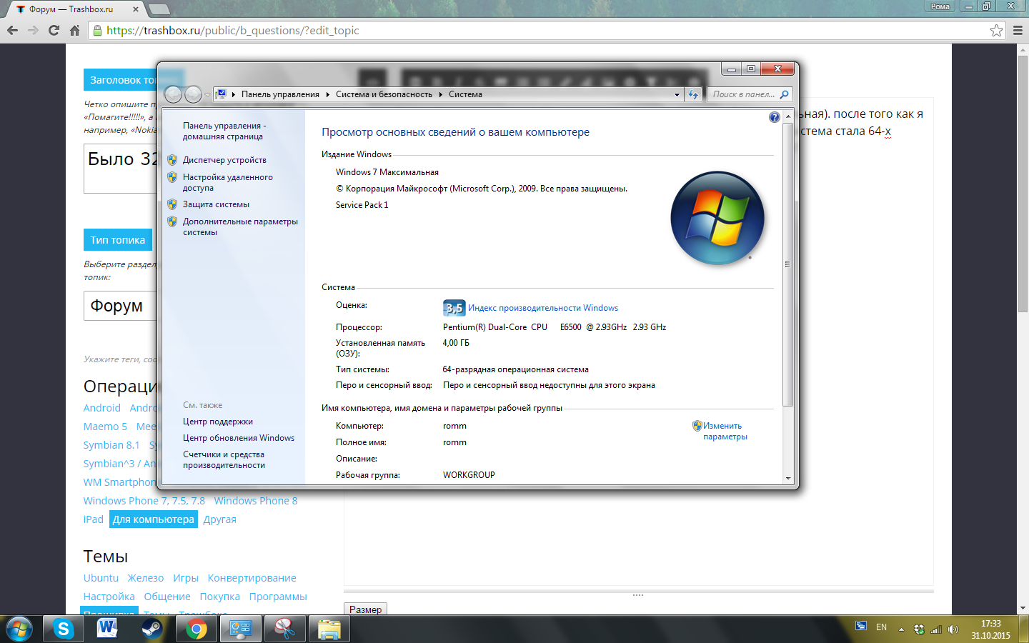This screenshot has height=643, width=1029.
Task: Click scroll-down arrow in System window
Action: tap(788, 479)
